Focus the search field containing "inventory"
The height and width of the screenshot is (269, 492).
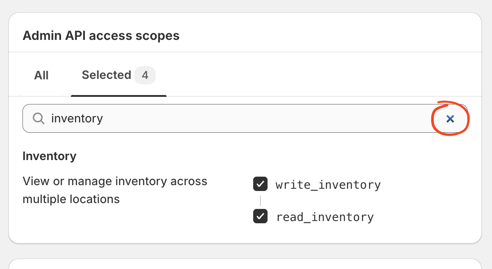(x=245, y=118)
